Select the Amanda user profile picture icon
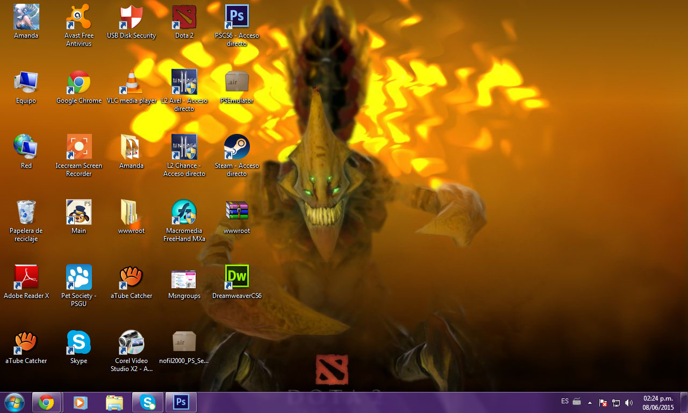 point(26,18)
